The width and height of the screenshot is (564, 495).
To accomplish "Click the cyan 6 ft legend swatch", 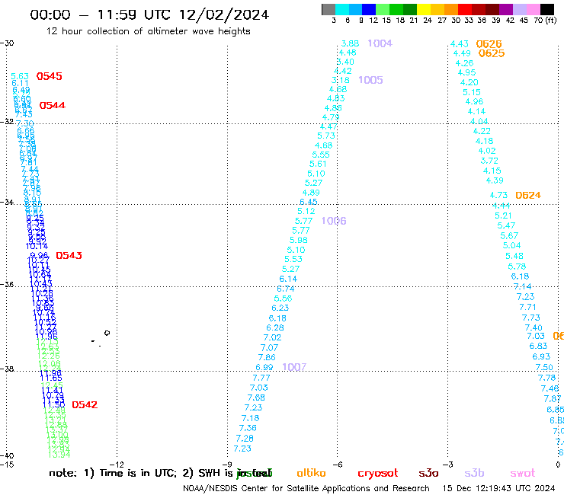I will click(342, 9).
